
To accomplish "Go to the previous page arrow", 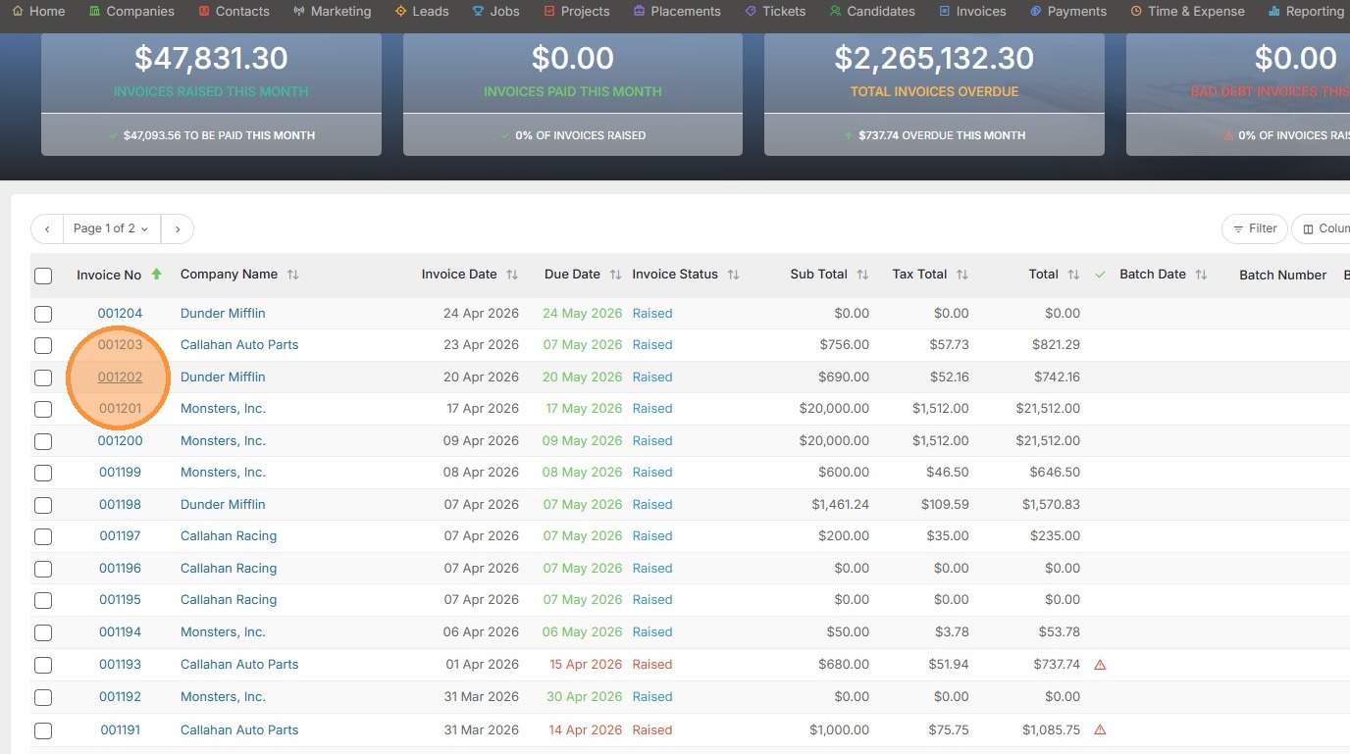I will (47, 228).
